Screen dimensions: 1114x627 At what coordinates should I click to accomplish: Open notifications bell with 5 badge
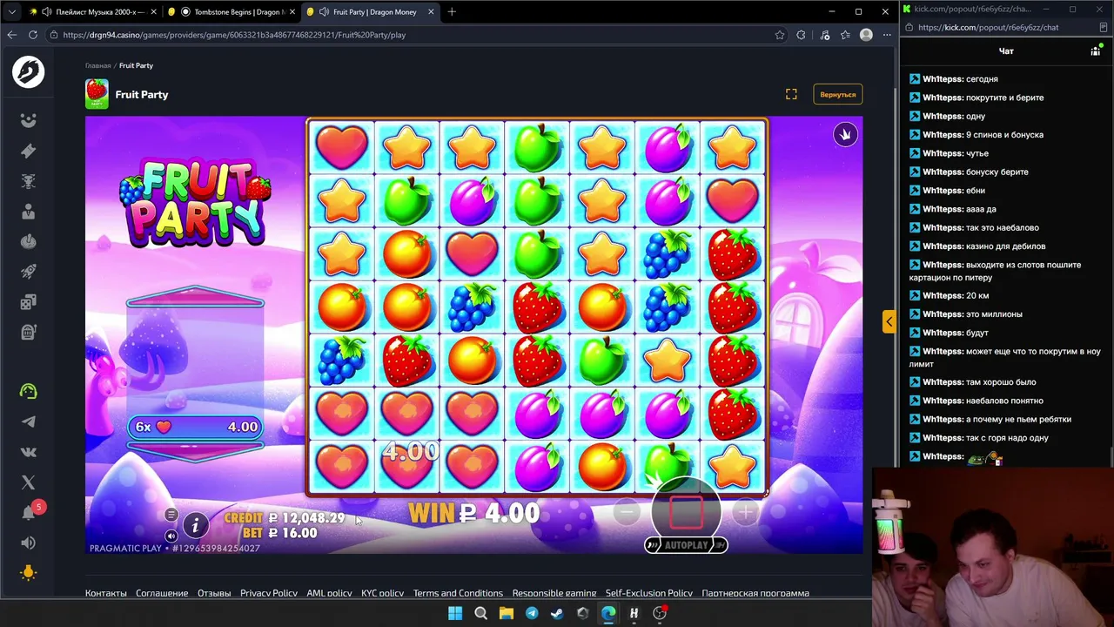pos(29,512)
